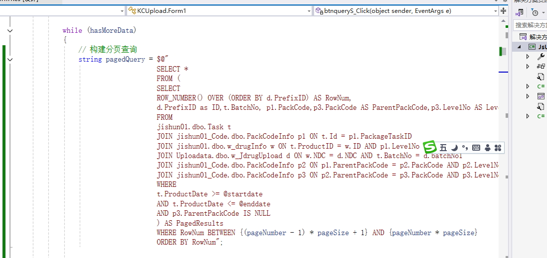
Task: Click the 'ORDER BY RowNum' line
Action: click(189, 242)
